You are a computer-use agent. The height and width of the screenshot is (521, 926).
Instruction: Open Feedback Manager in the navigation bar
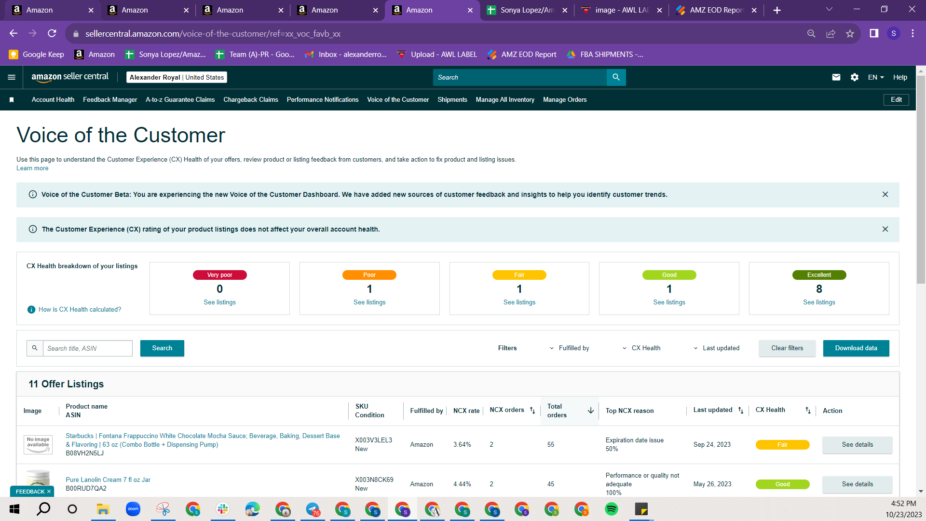point(110,100)
